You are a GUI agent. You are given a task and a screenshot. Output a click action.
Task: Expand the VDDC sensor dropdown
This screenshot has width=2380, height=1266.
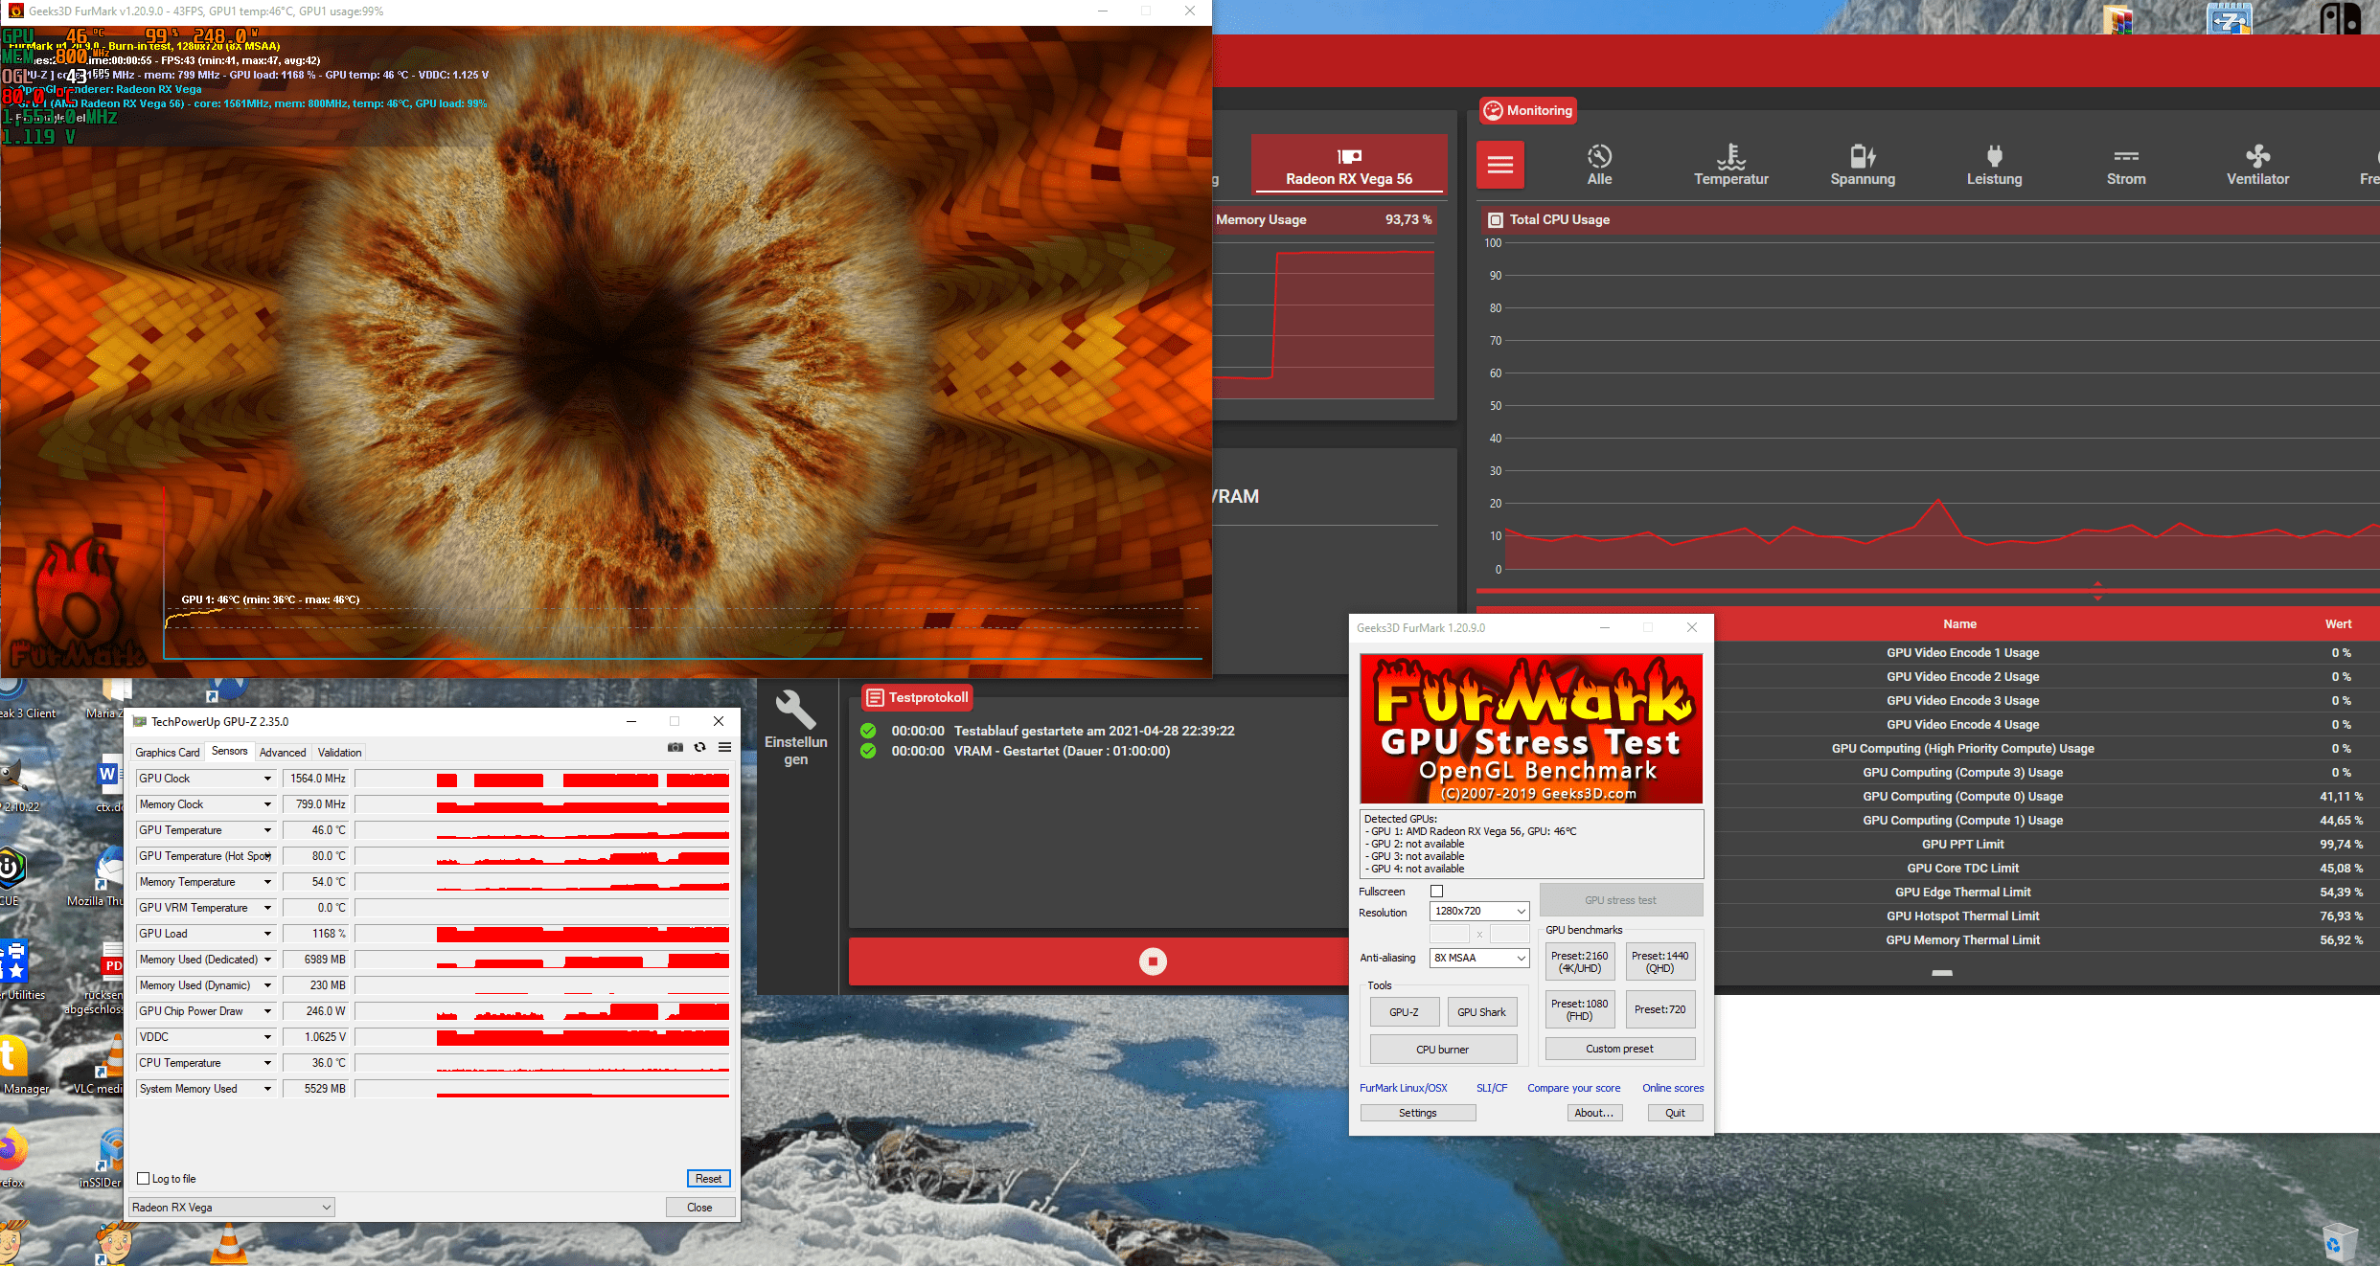[267, 1037]
